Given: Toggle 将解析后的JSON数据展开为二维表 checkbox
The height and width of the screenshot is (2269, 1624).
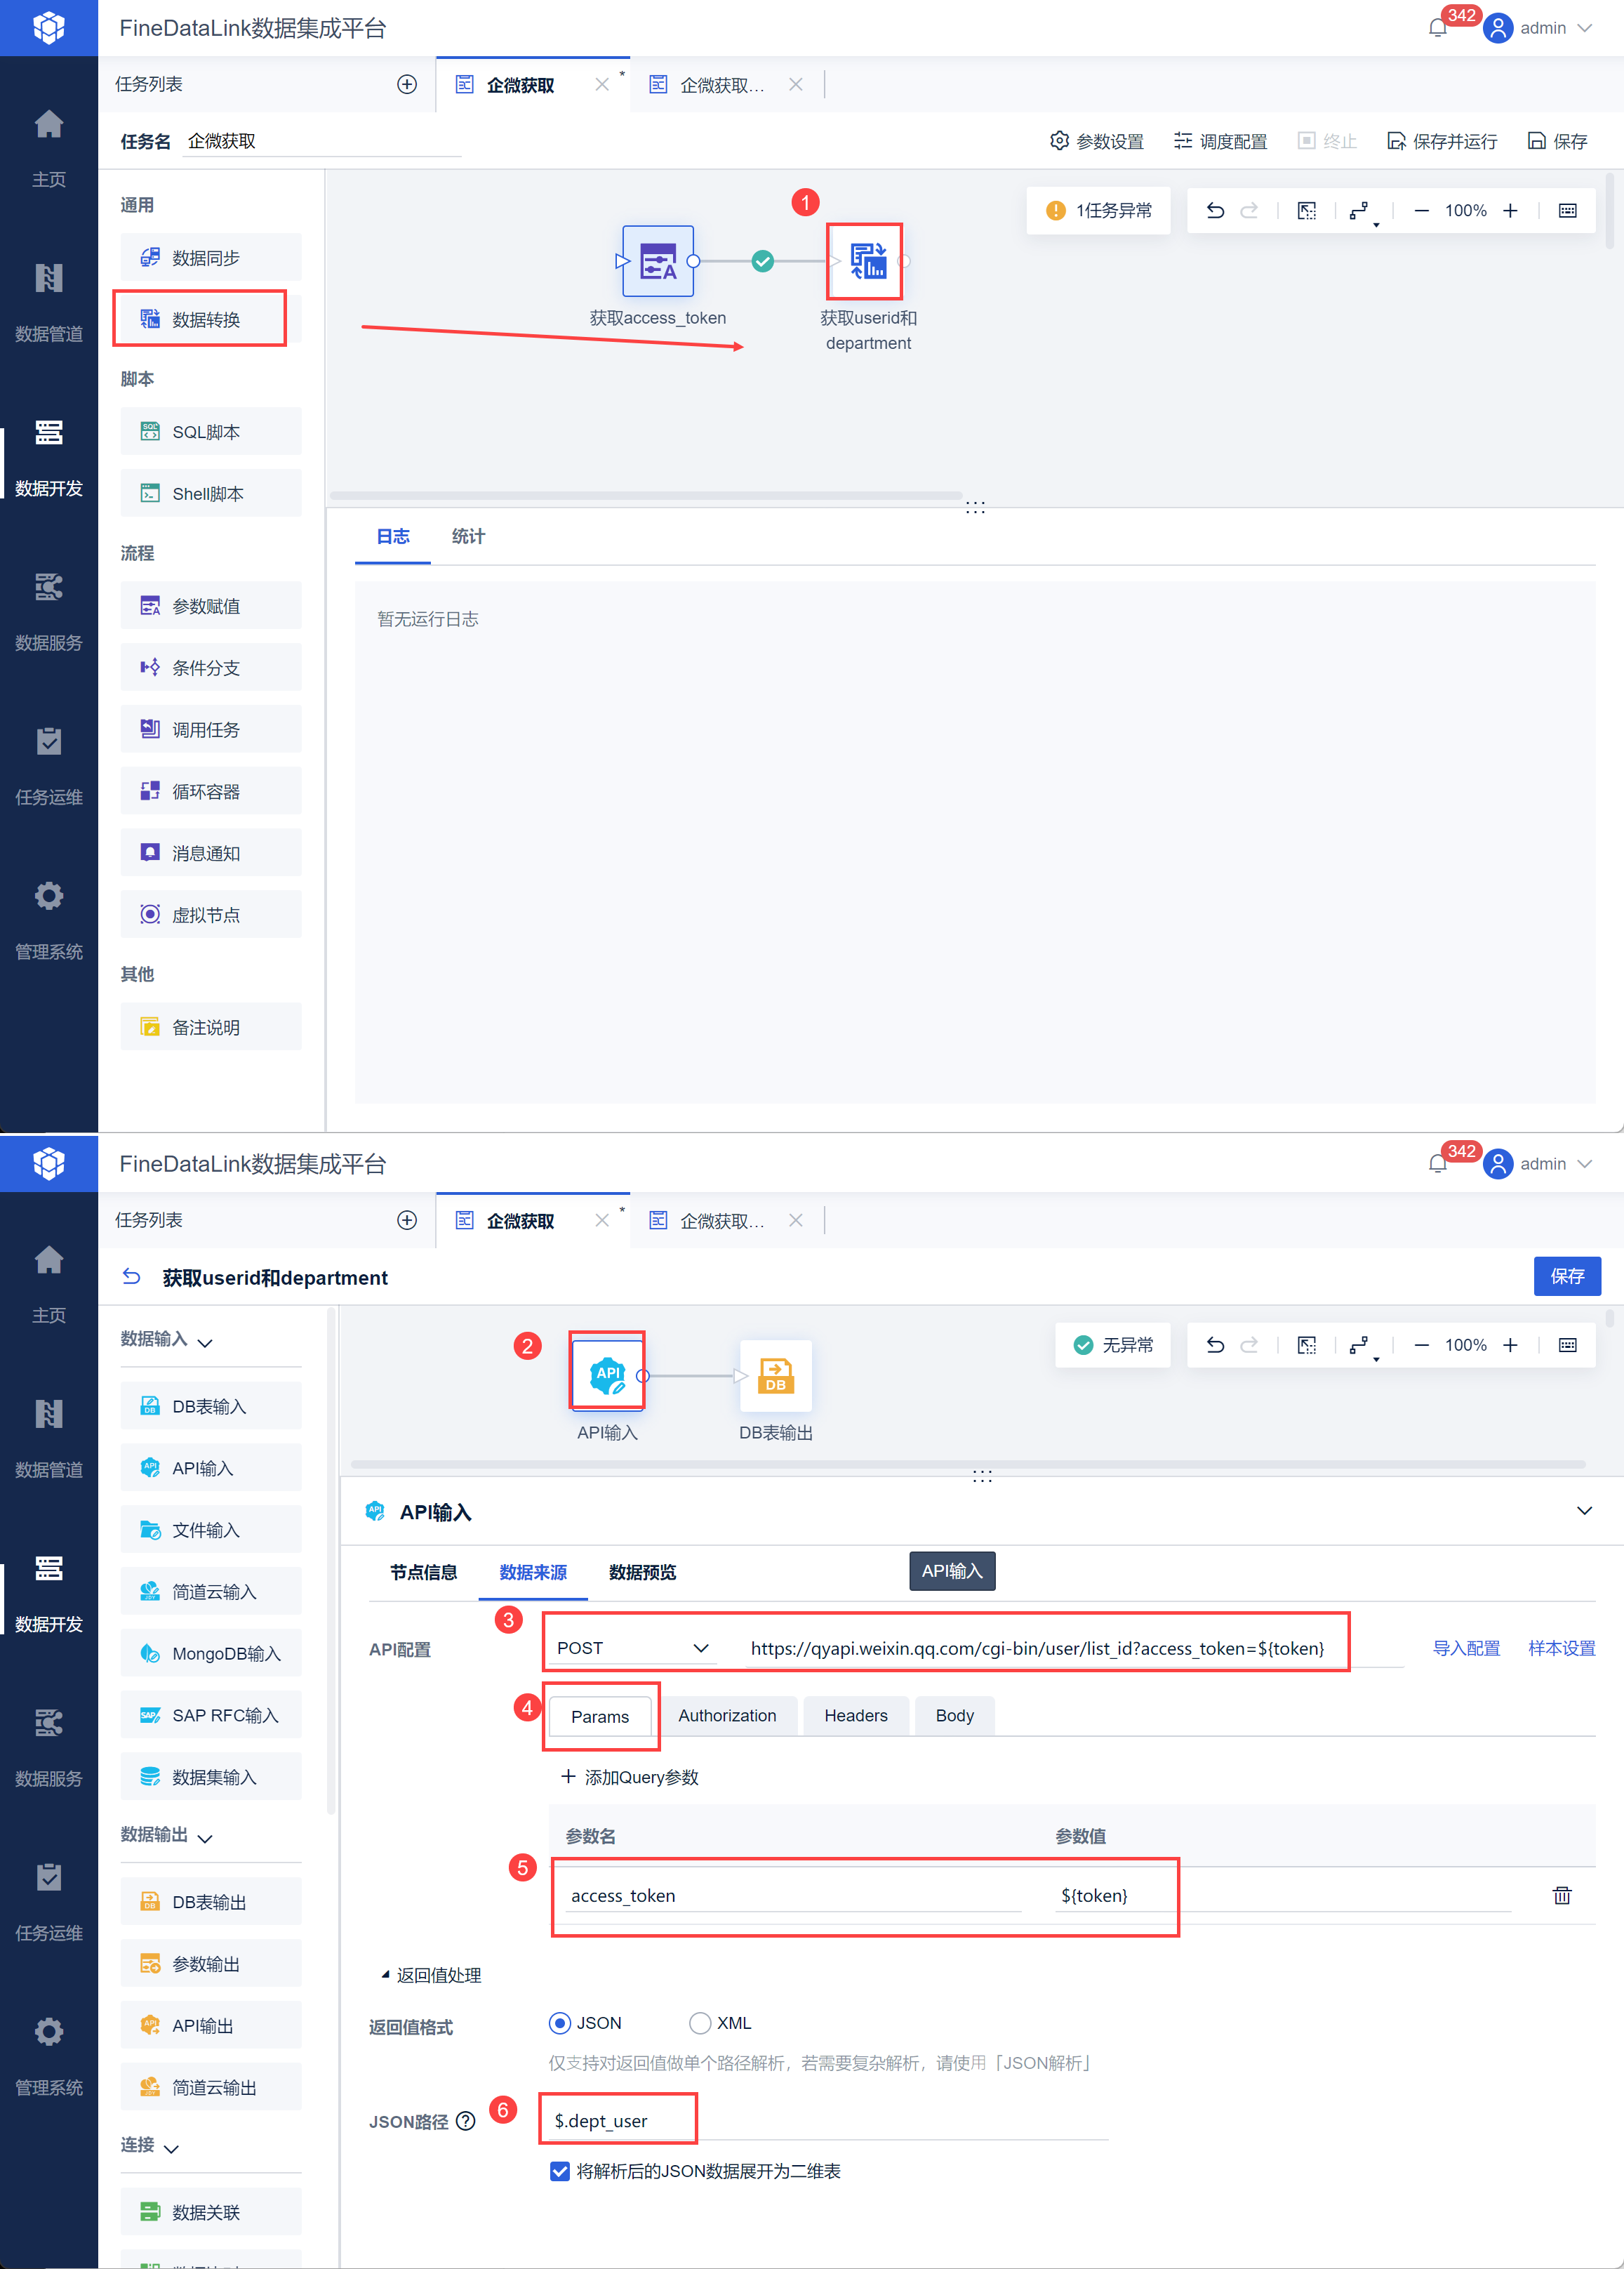Looking at the screenshot, I should point(560,2171).
